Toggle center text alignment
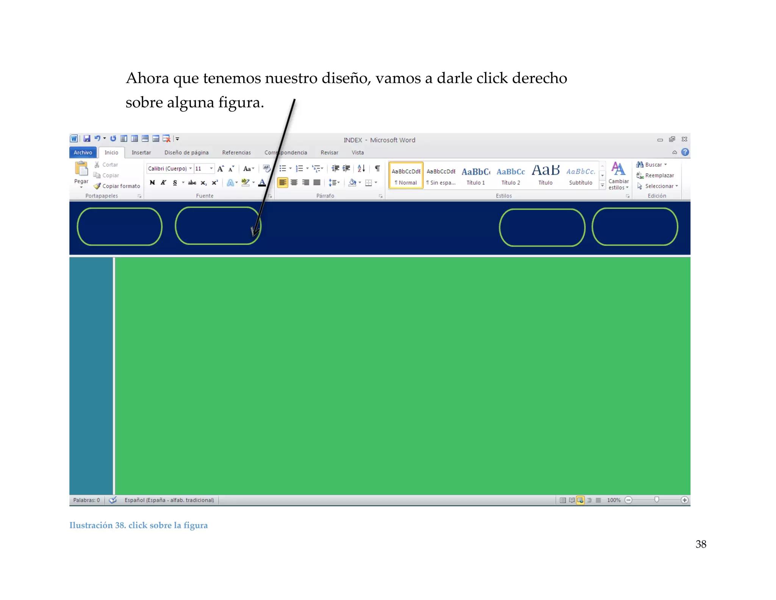The image size is (776, 600). 294,183
